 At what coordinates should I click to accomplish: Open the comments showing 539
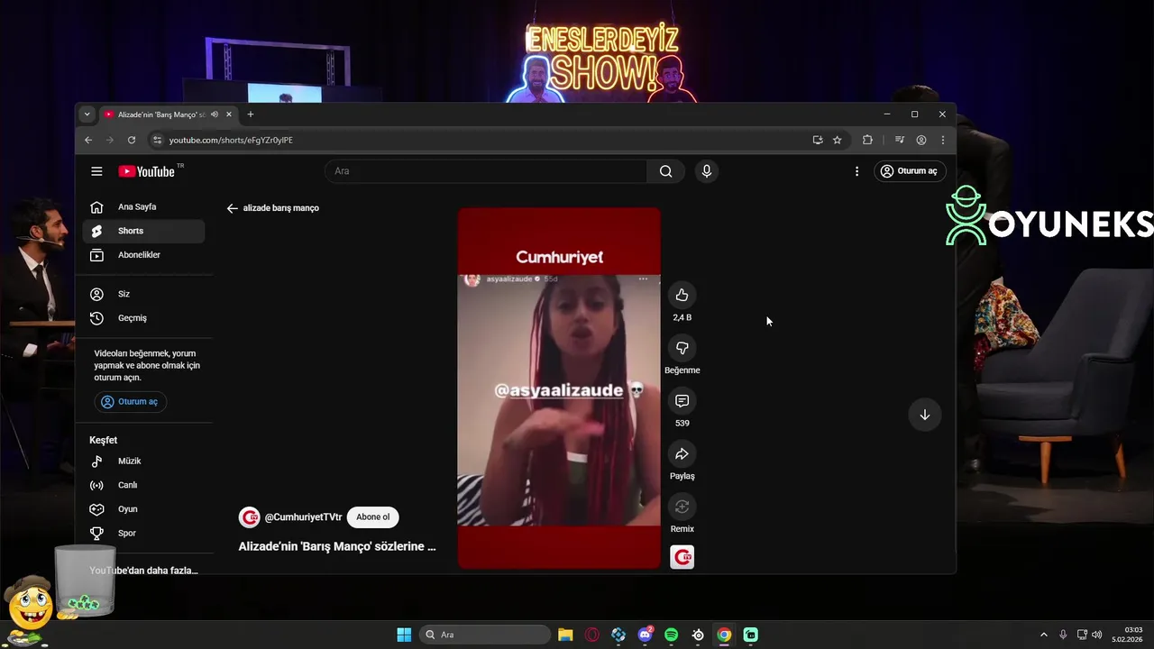click(x=682, y=401)
